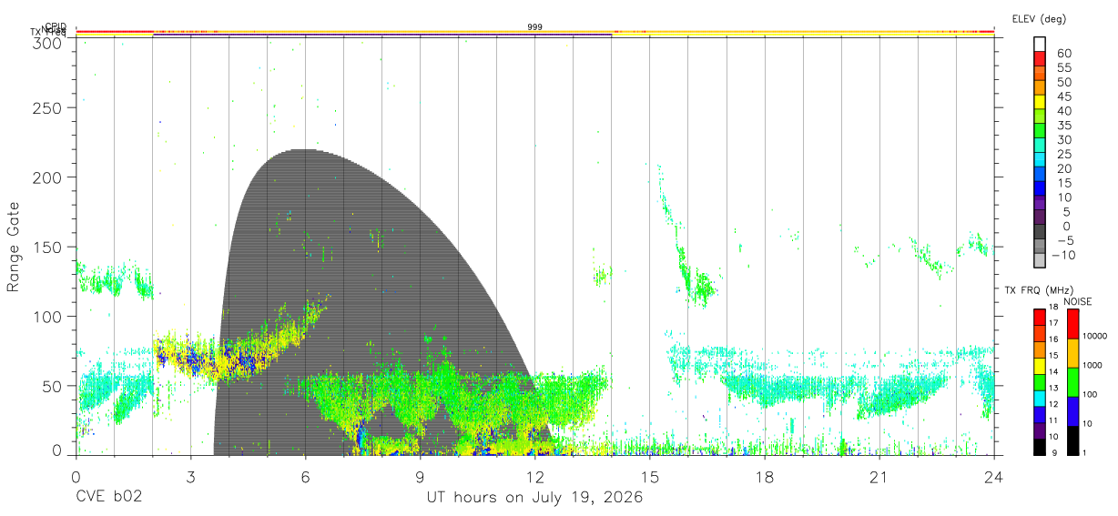Click y-axis tick label '150'

click(x=47, y=247)
